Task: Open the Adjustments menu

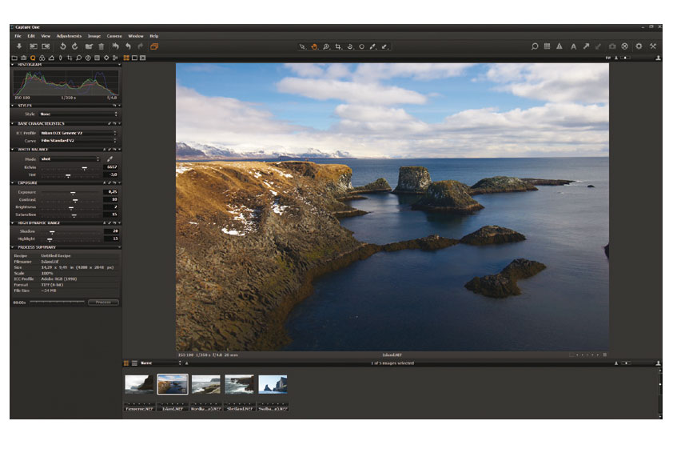Action: (69, 36)
